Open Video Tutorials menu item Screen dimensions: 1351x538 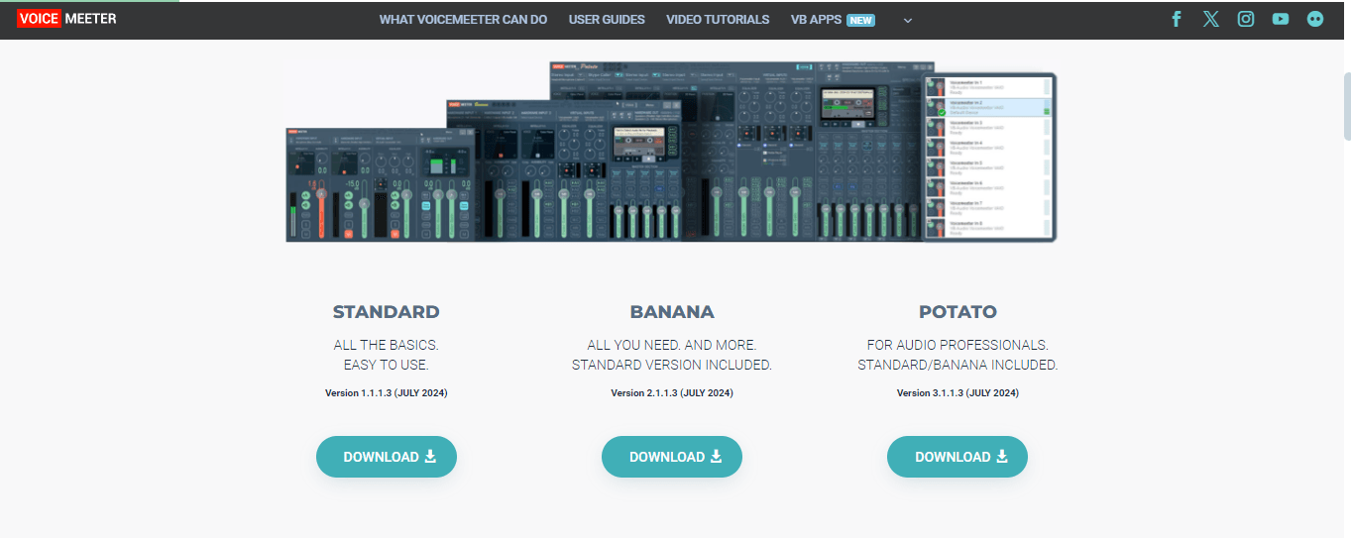pos(718,20)
